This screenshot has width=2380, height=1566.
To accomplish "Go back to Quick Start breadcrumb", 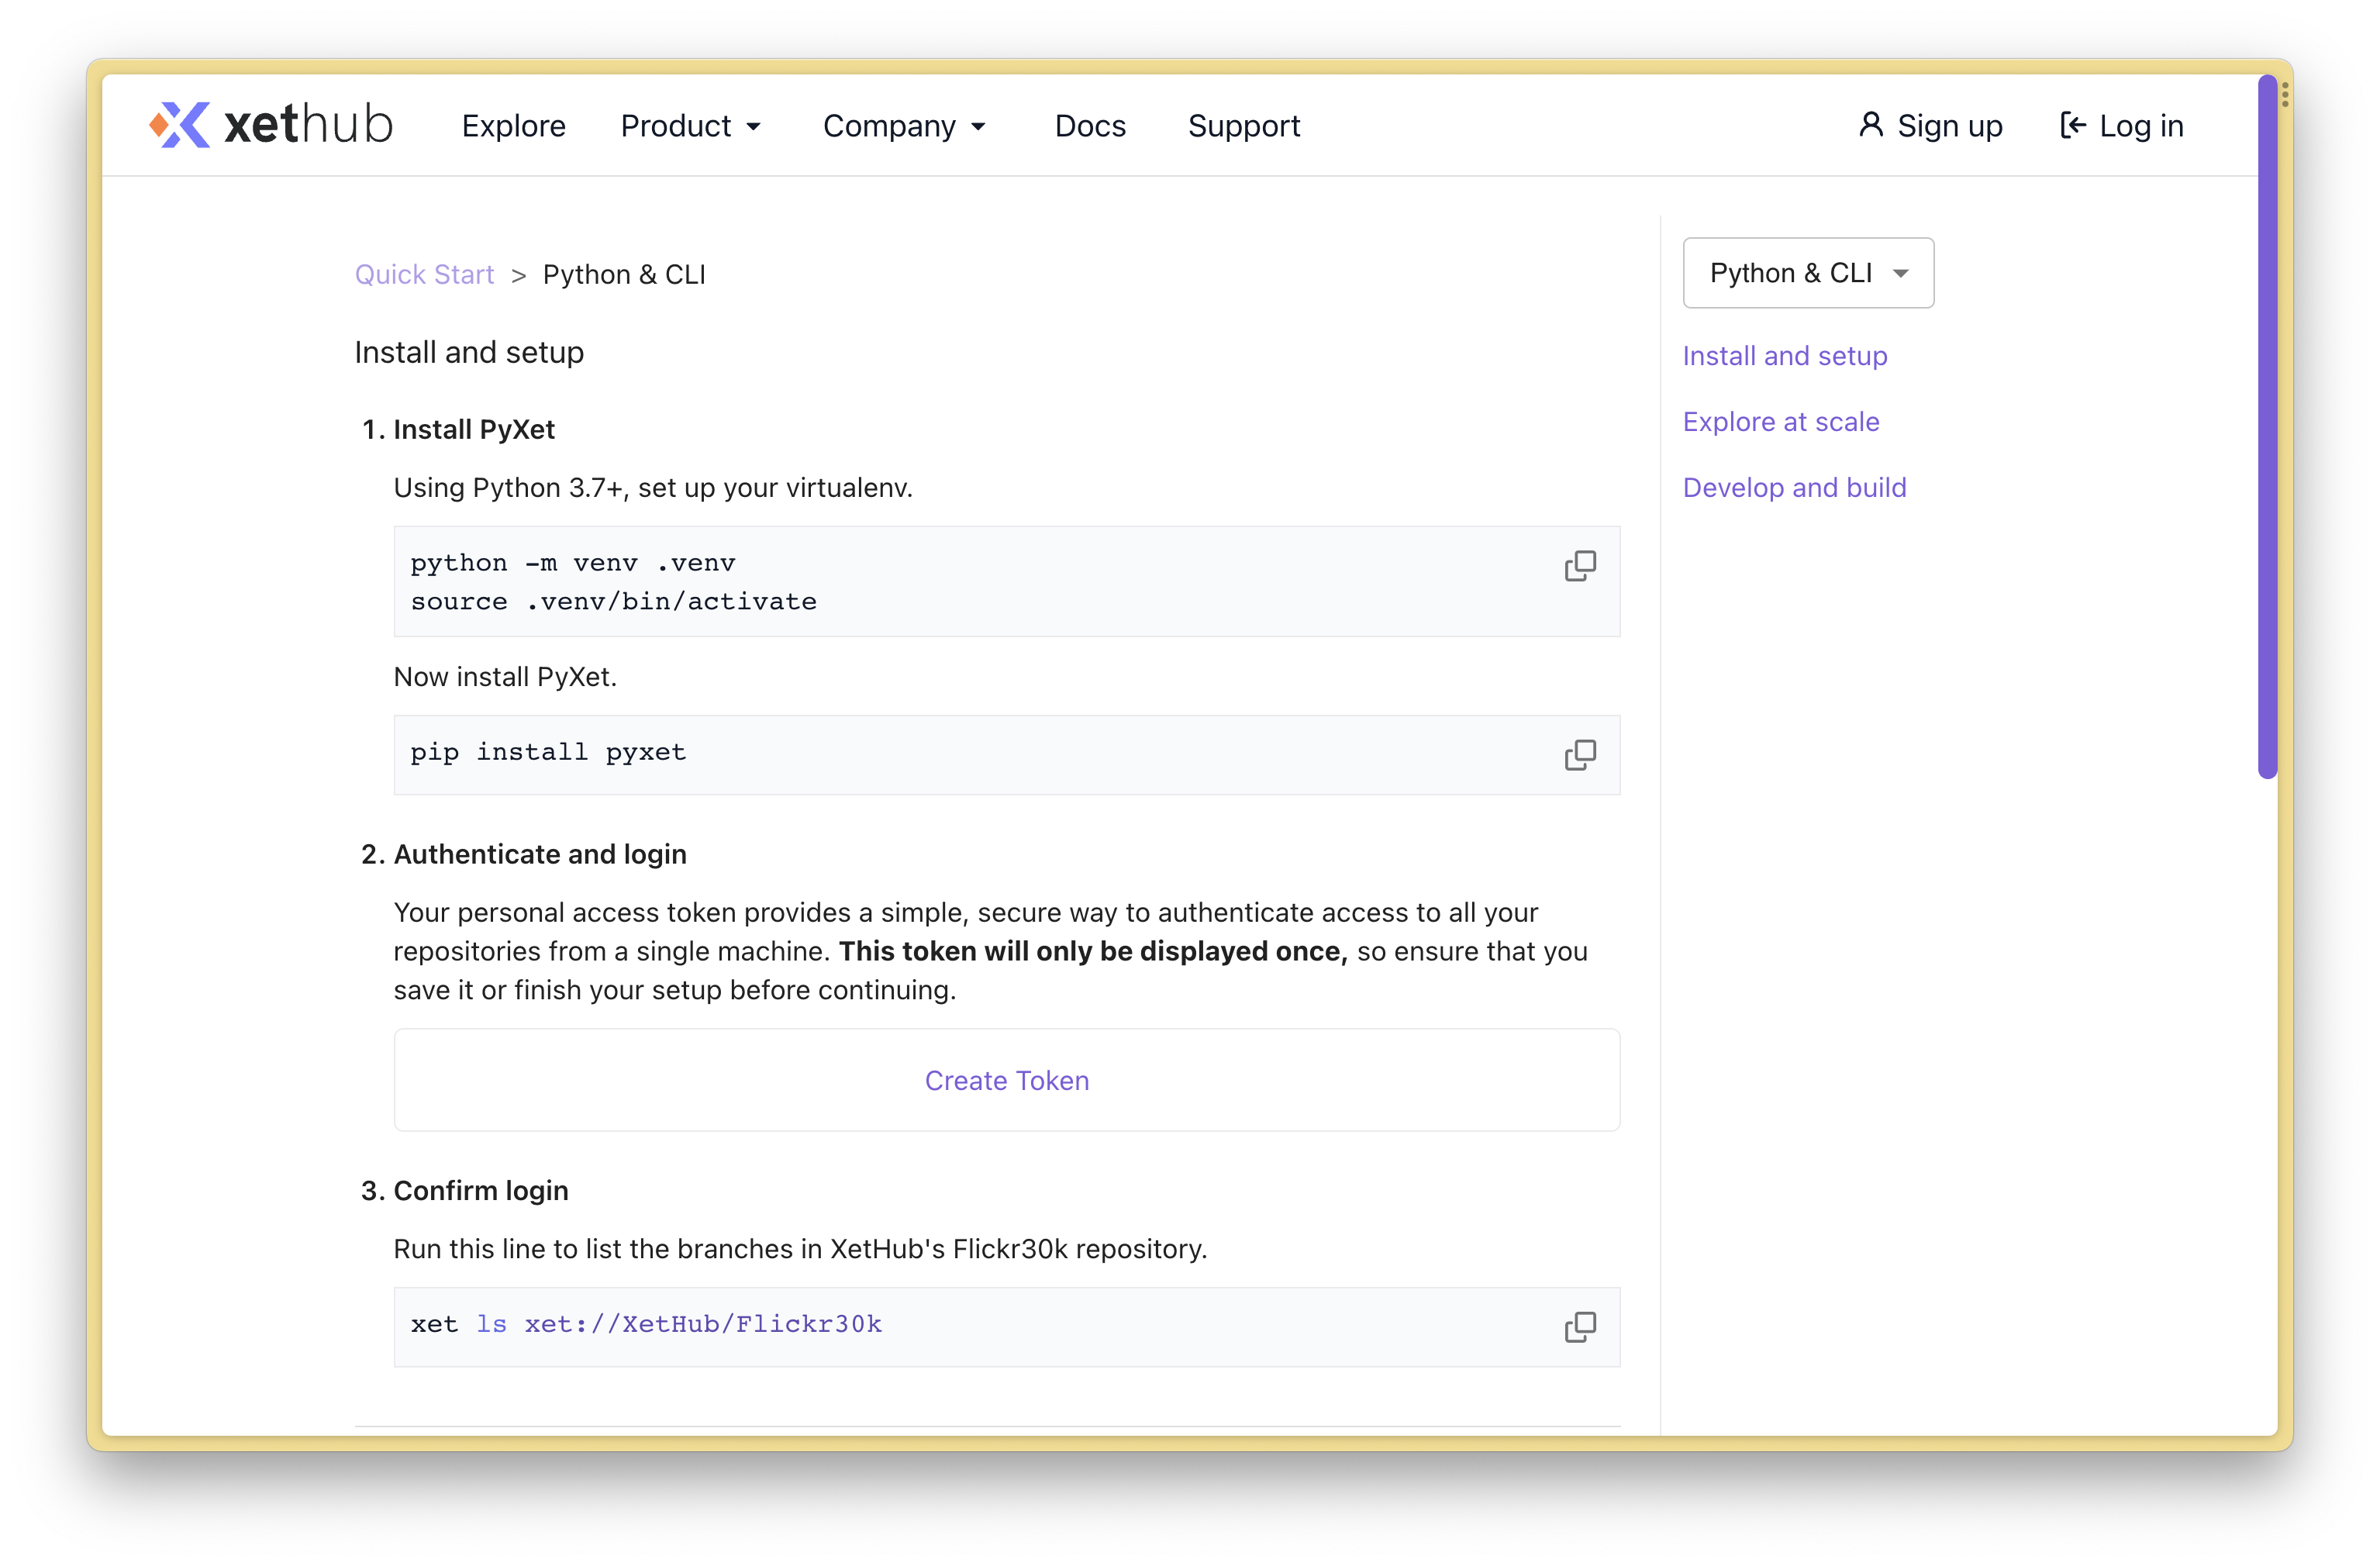I will [x=424, y=274].
